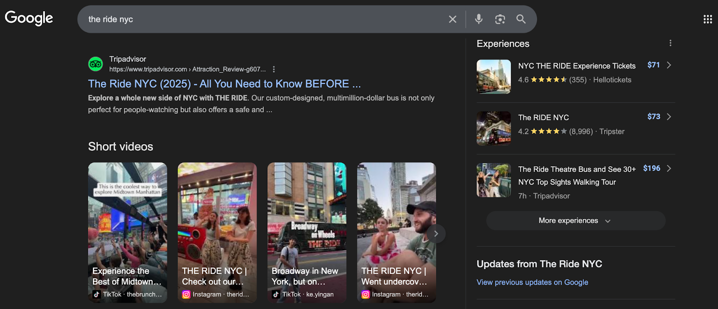
Task: Open Ride Theatre Bus Walking Tour listing
Action: point(577,176)
